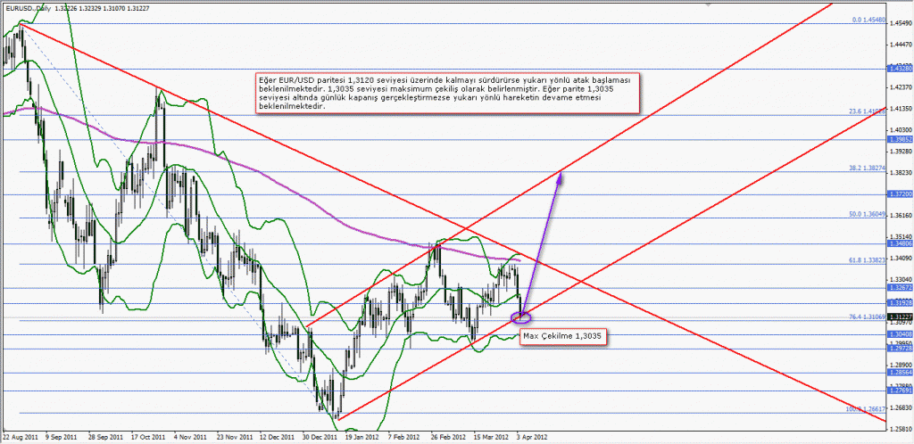The width and height of the screenshot is (914, 444).
Task: Select the '38.2 1.38274' Fibonacci label
Action: coord(868,167)
